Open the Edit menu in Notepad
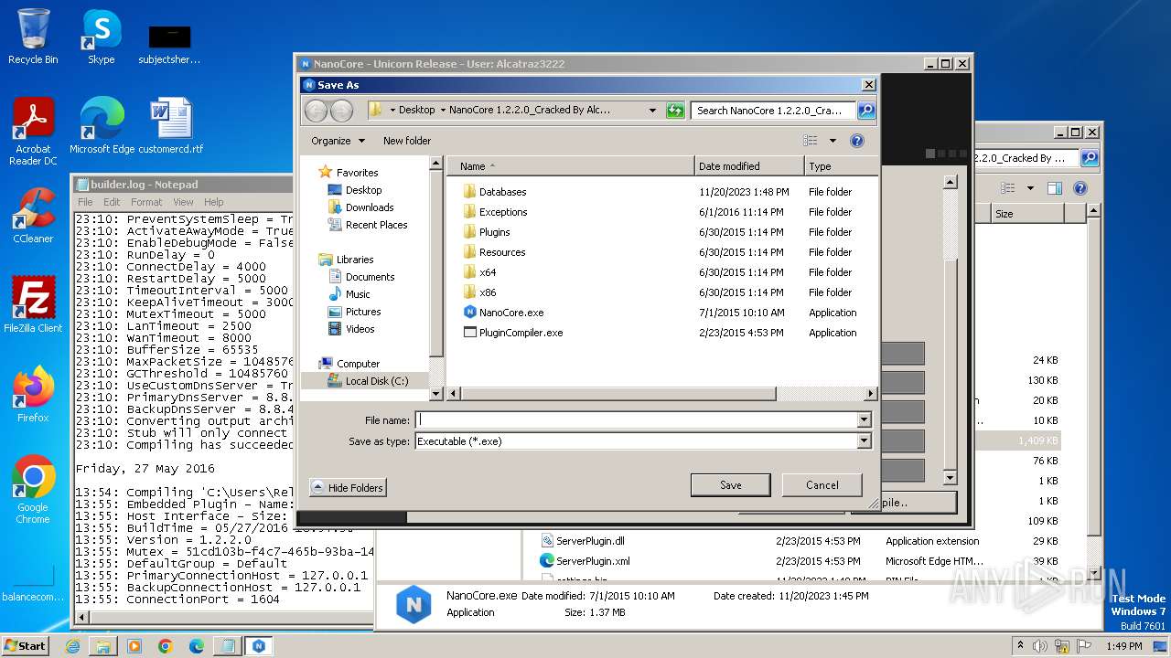Image resolution: width=1171 pixels, height=658 pixels. (x=112, y=202)
